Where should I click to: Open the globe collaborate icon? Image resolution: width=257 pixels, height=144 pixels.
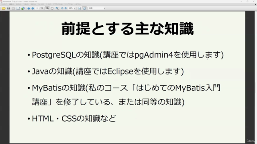click(x=23, y=8)
